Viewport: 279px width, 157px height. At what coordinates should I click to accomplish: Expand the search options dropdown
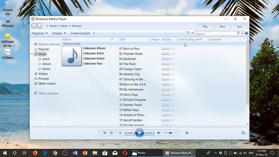point(242,33)
